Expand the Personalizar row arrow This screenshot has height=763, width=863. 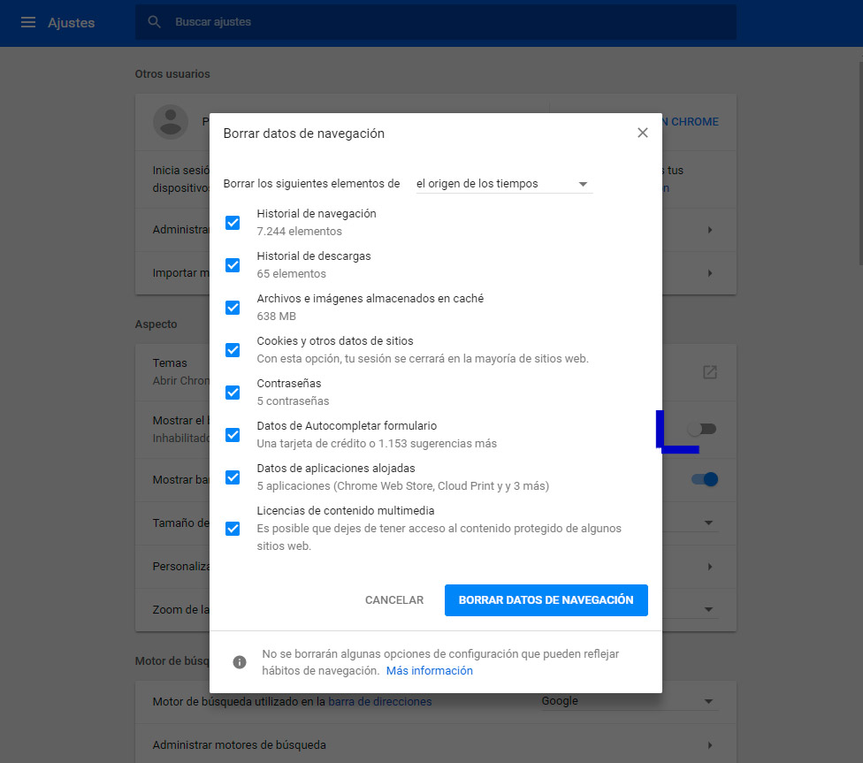[710, 567]
